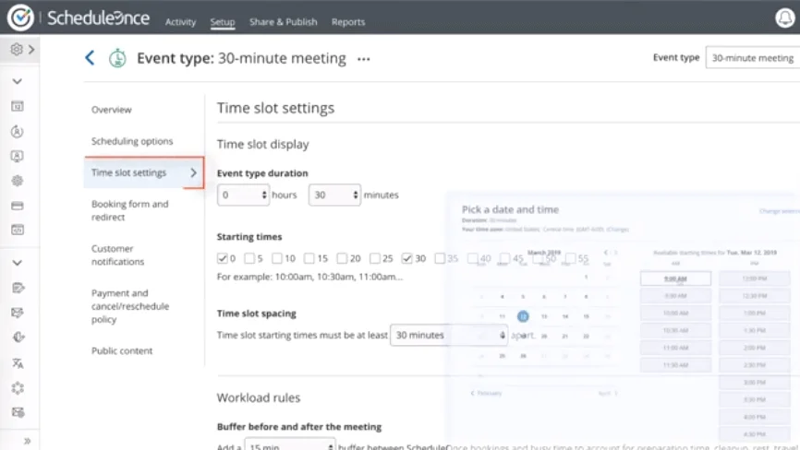Open the integrations puzzle icon in sidebar
The width and height of the screenshot is (800, 450).
[x=18, y=388]
